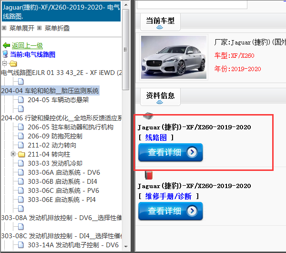Select 206-09 防抱死控制 tree item
This screenshot has width=286, height=253.
55,136
